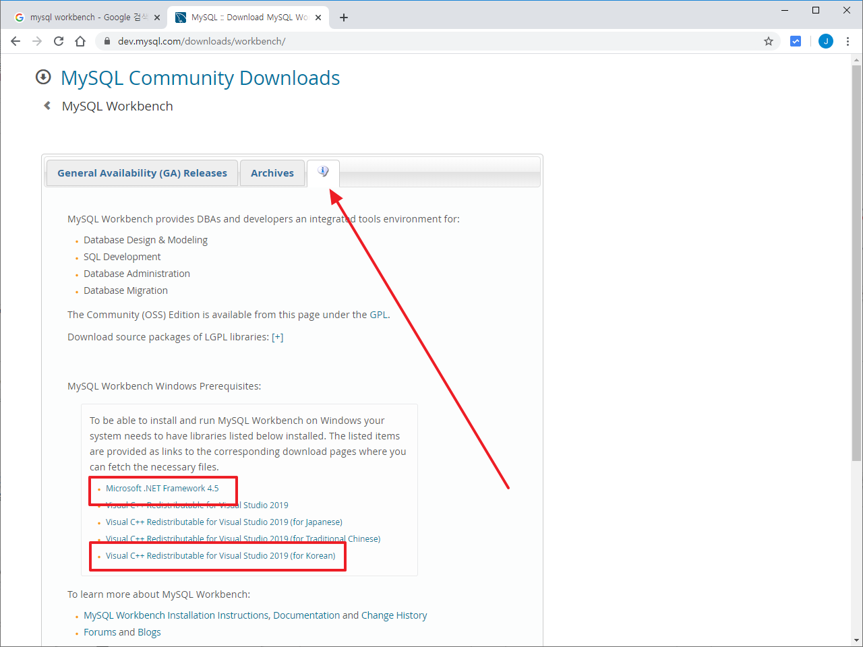Close the MySQL Download tab
The image size is (863, 647).
pos(318,18)
